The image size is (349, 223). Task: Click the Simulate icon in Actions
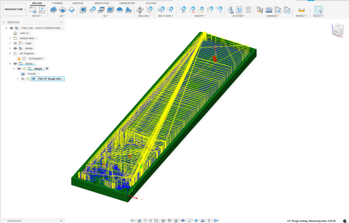click(230, 10)
